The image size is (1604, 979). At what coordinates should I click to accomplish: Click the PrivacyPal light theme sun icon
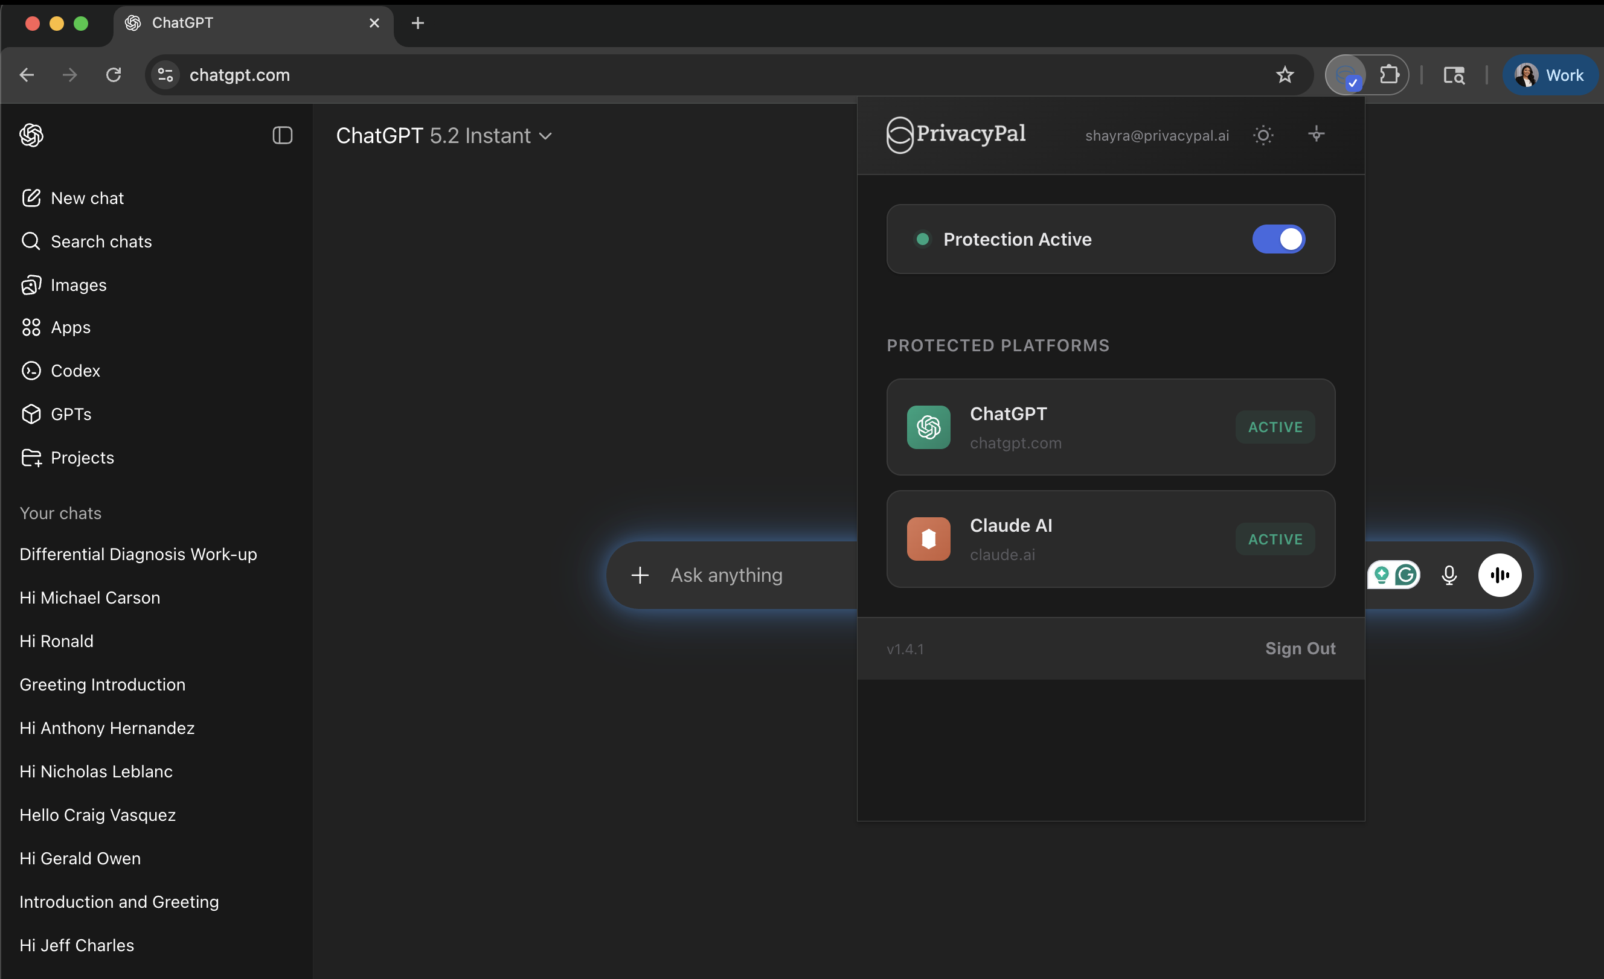1263,135
